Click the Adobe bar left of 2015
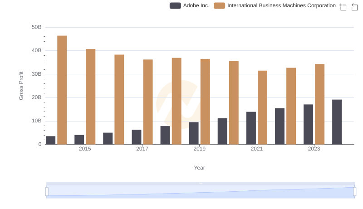Image resolution: width=363 pixels, height=209 pixels. pyautogui.click(x=79, y=140)
